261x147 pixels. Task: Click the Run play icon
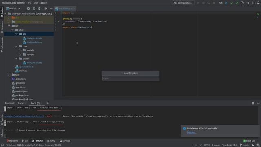tap(198, 3)
